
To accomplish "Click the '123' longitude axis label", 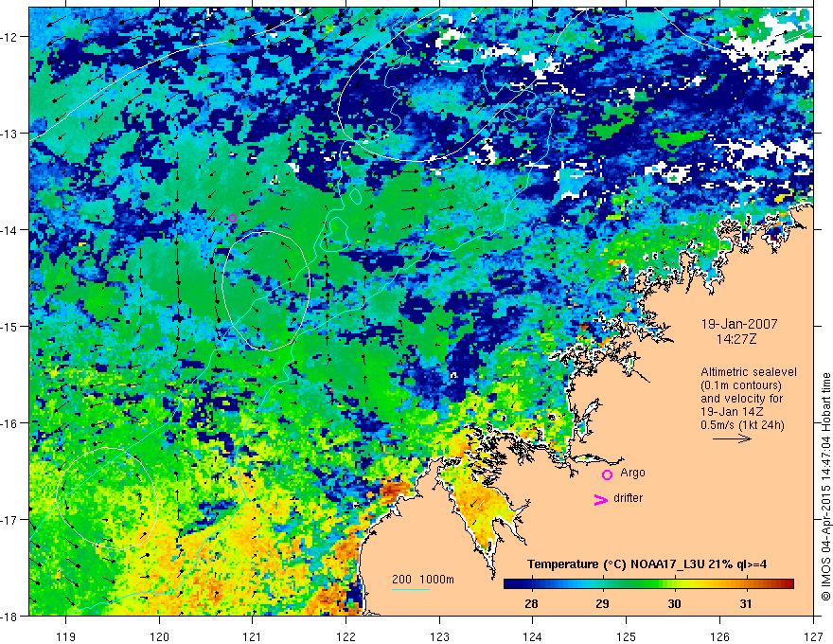I will 439,636.
